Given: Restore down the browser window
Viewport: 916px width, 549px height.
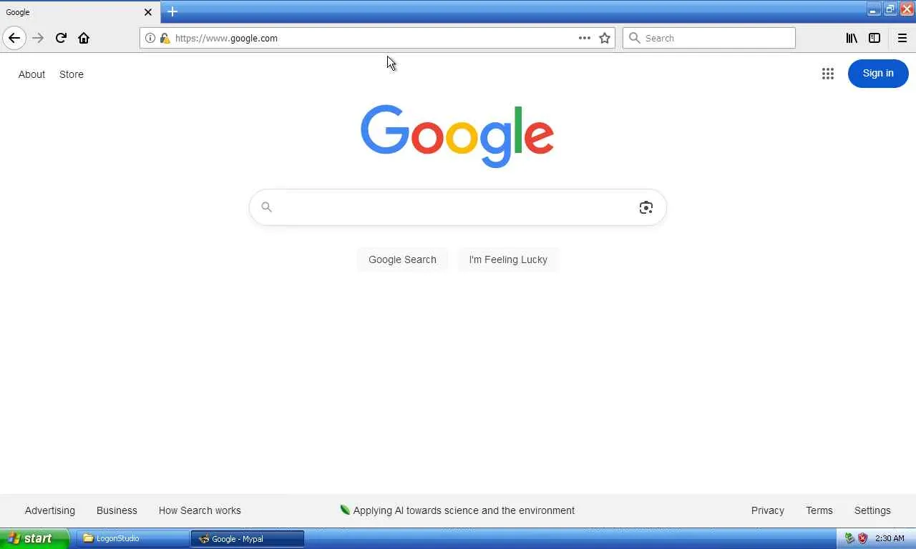Looking at the screenshot, I should click(890, 9).
